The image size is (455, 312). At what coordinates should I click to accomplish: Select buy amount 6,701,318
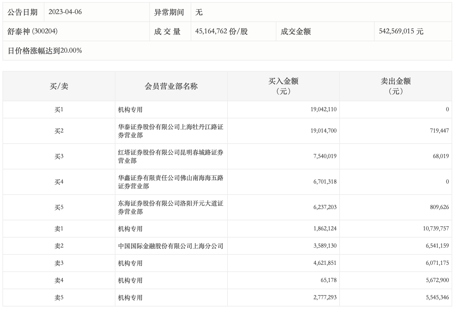(x=325, y=182)
